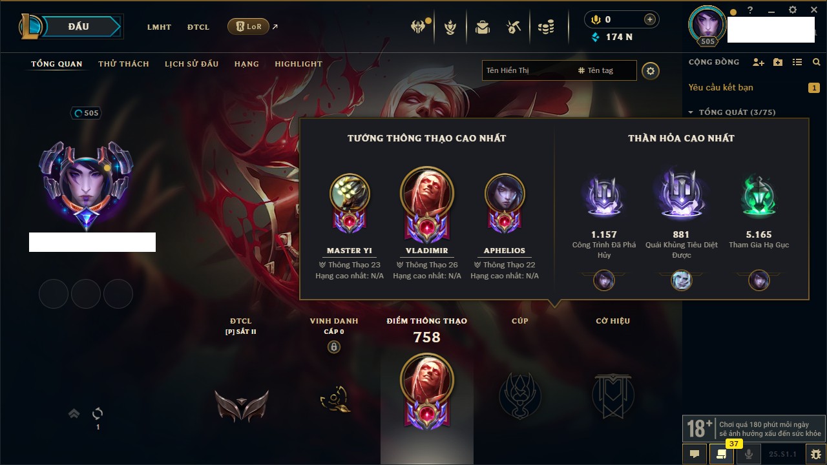Switch to the HẠNG tab

pos(246,64)
